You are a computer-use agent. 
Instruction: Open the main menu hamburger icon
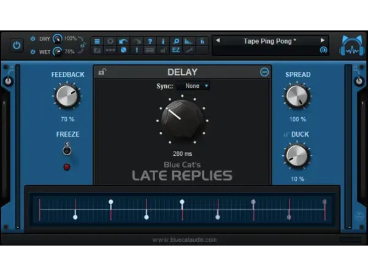(x=97, y=42)
